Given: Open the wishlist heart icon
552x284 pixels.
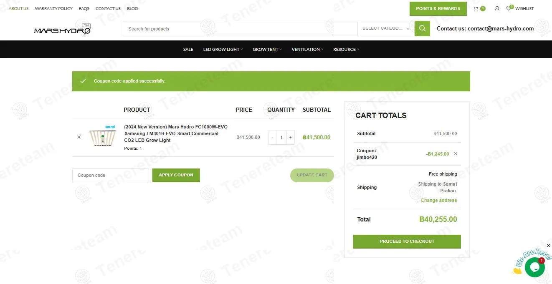Looking at the screenshot, I should pyautogui.click(x=509, y=8).
